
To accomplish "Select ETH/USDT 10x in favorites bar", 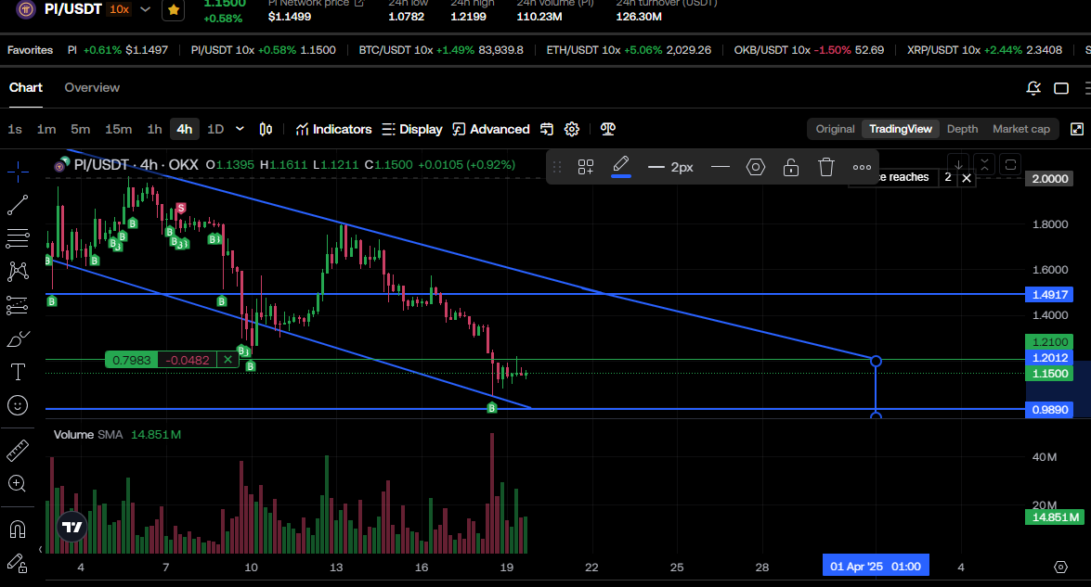I will point(629,50).
